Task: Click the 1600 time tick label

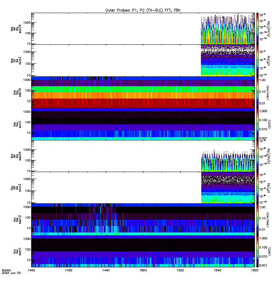Action: click(255, 270)
